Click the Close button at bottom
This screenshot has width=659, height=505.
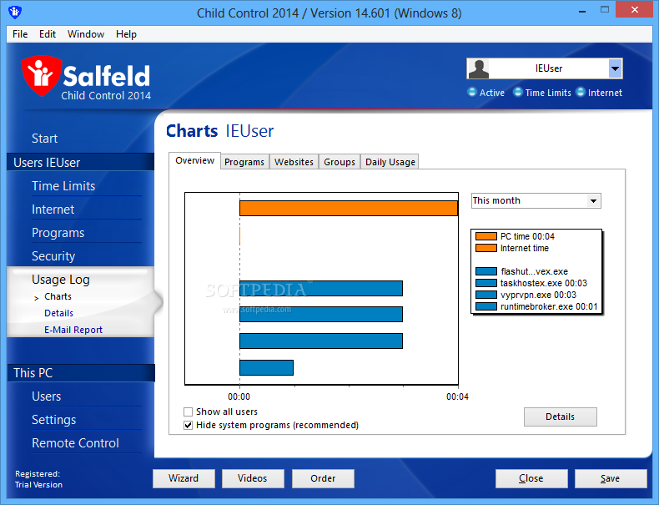(531, 478)
